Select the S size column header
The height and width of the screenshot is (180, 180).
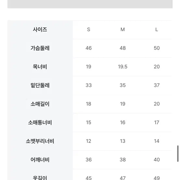click(x=88, y=30)
